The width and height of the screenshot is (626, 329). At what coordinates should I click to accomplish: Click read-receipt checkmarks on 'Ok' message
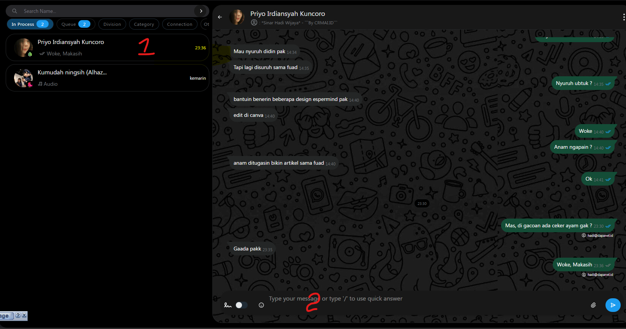(608, 180)
